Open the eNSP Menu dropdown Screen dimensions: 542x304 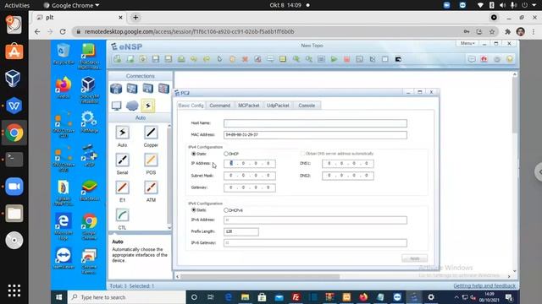click(x=467, y=43)
